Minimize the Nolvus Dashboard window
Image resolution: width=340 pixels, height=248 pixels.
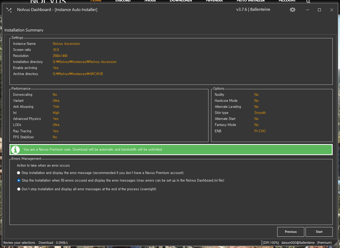tap(307, 10)
